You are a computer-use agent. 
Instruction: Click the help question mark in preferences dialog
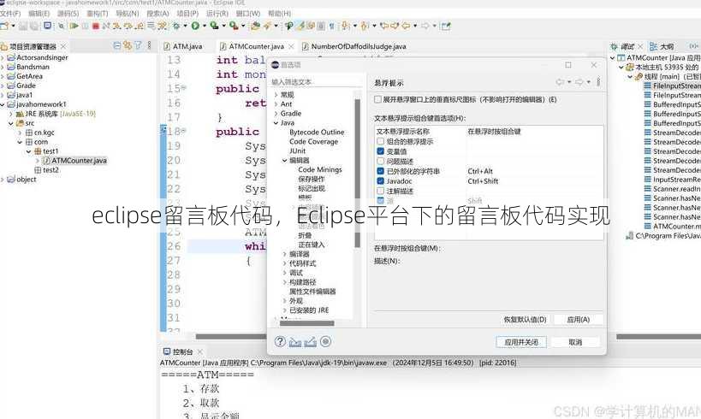(280, 342)
